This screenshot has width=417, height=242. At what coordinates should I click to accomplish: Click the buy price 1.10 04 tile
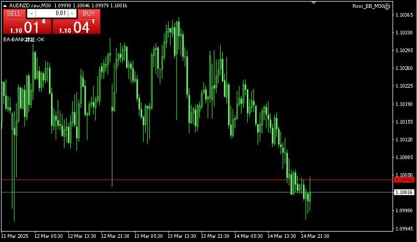tap(76, 27)
